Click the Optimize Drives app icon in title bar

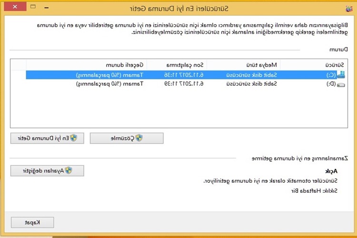coord(349,9)
